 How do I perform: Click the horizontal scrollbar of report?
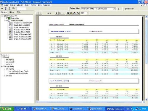click(x=90, y=102)
